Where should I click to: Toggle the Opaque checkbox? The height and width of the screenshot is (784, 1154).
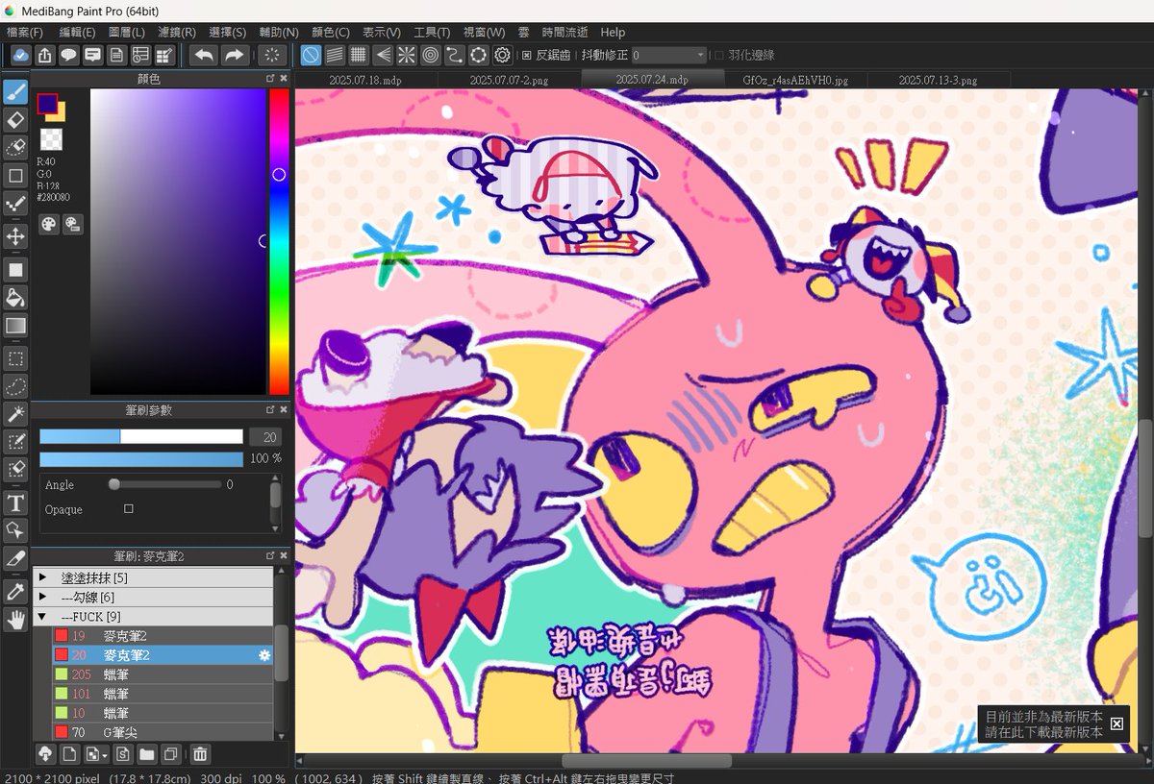coord(129,509)
